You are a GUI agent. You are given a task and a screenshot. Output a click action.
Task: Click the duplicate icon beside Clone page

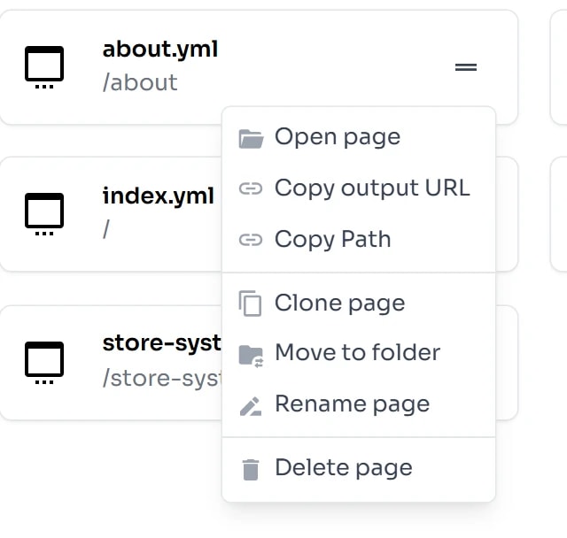coord(250,304)
